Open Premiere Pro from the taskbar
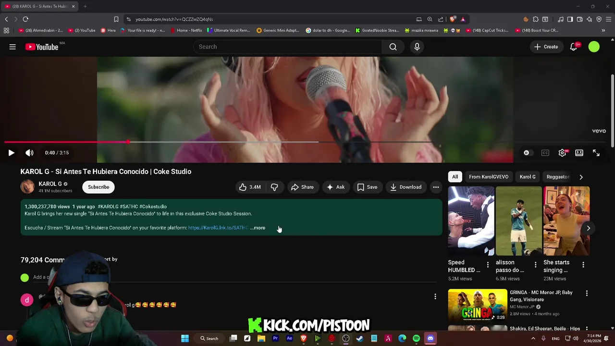Image resolution: width=615 pixels, height=346 pixels. [x=275, y=338]
